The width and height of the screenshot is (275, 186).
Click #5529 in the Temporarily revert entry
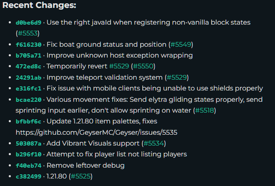[119, 66]
